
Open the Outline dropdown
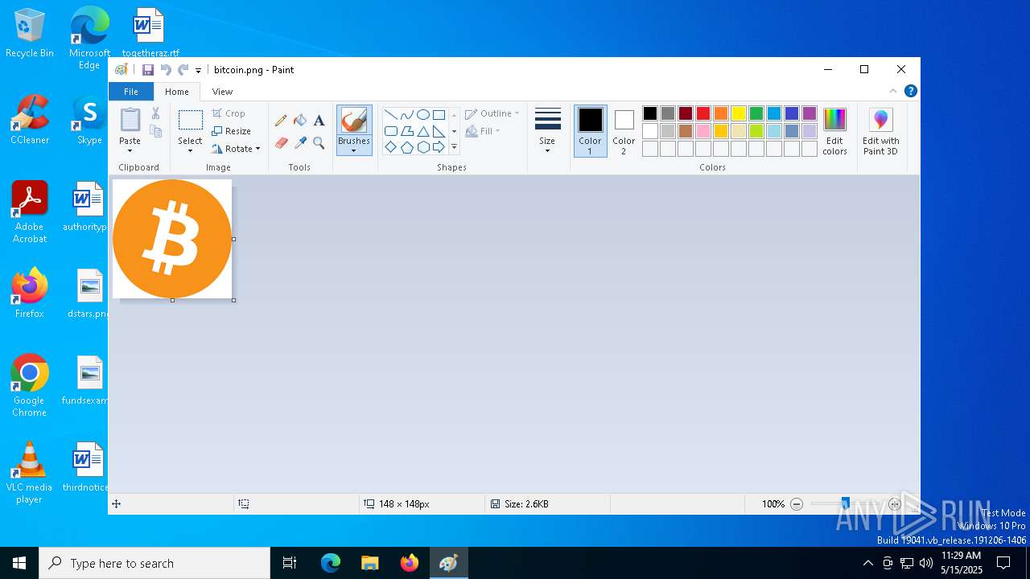tap(492, 113)
